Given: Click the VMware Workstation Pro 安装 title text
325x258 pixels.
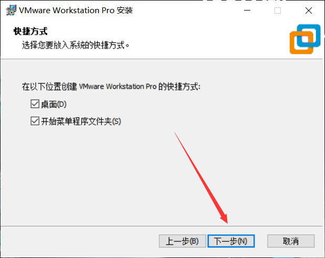Looking at the screenshot, I should (76, 10).
